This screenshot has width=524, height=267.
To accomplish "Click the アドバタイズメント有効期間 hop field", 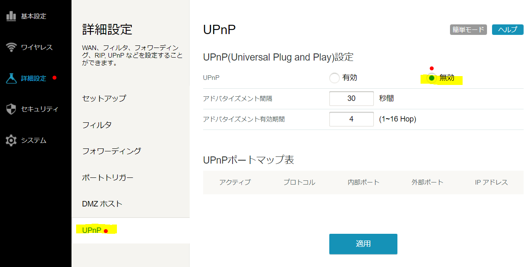I will click(351, 119).
